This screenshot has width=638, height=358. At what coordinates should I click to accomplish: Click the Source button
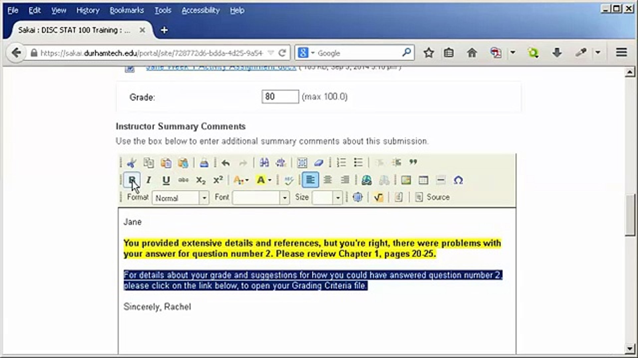[x=433, y=197]
